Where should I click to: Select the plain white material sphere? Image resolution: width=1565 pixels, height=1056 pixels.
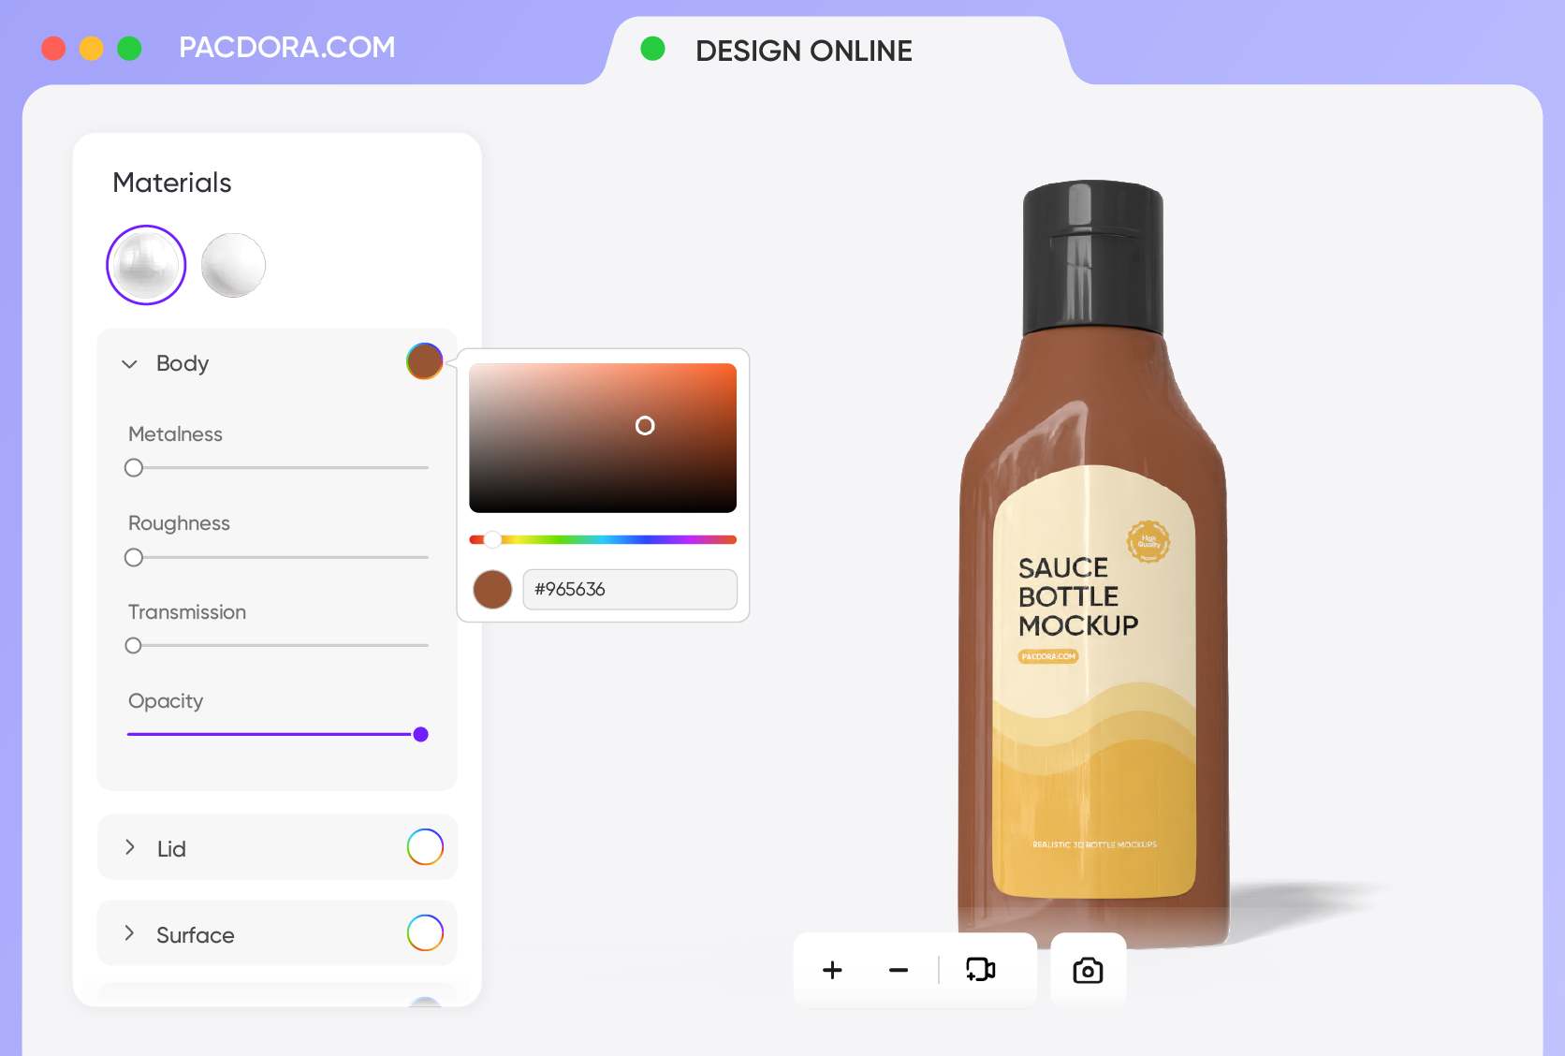(234, 265)
